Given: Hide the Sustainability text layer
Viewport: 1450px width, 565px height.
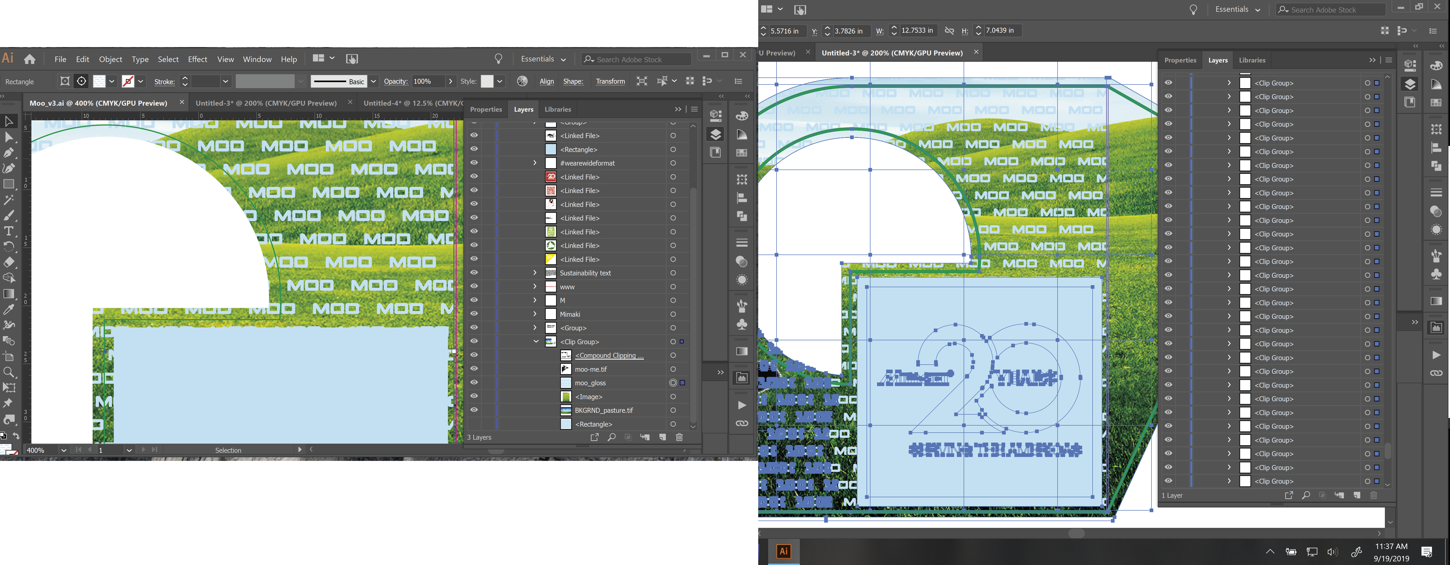Looking at the screenshot, I should (x=474, y=273).
